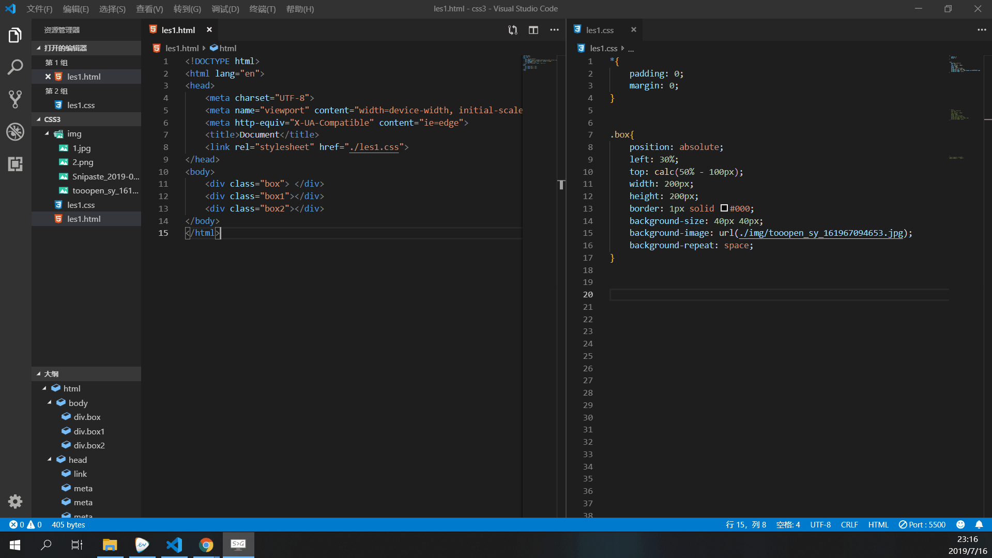Click the split editor right icon

pos(533,30)
